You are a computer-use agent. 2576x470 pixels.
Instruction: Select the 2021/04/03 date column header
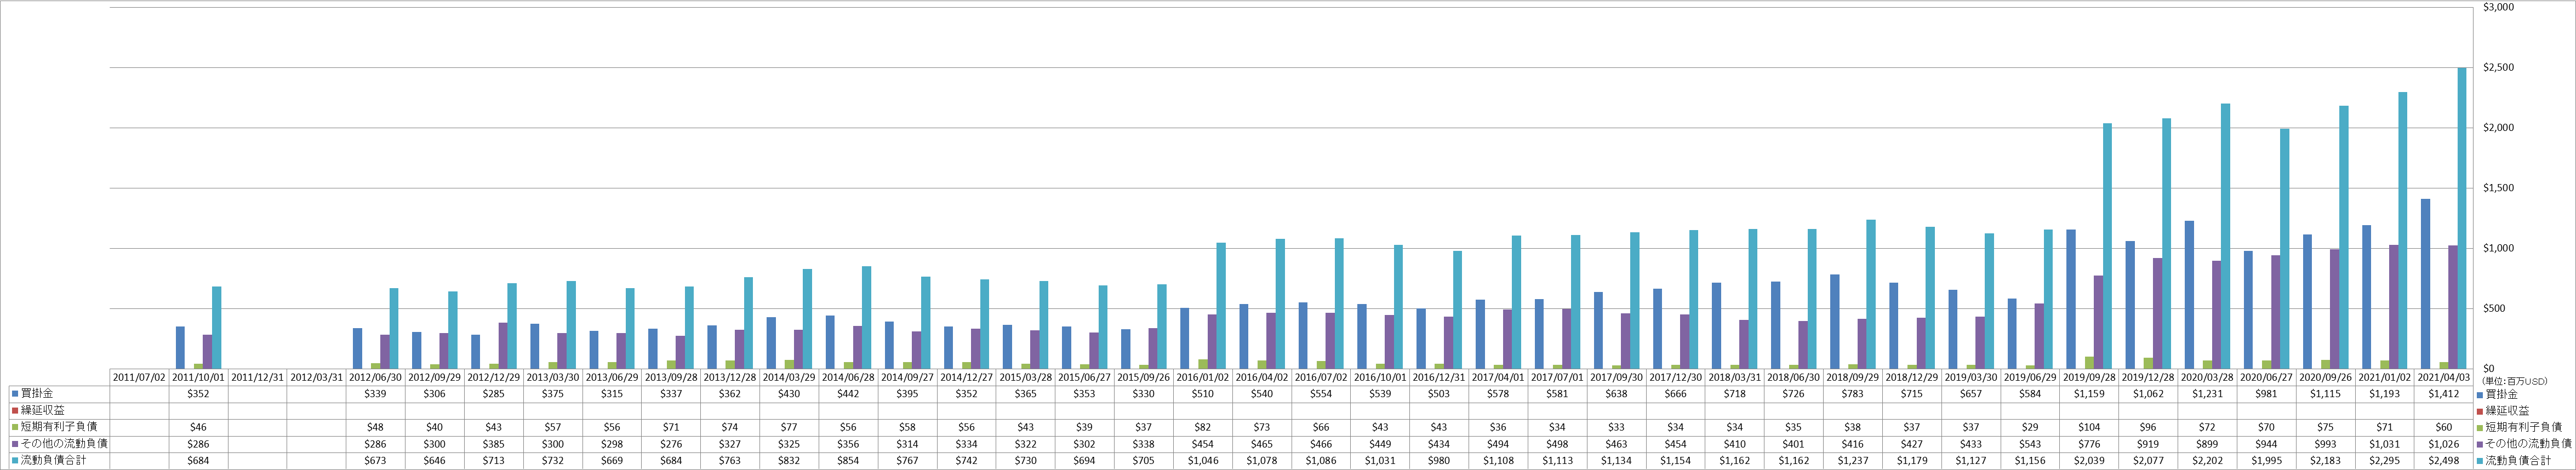(2444, 378)
